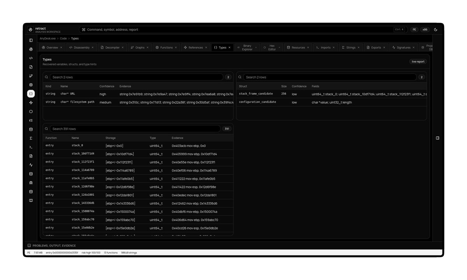467x280 pixels.
Task: Click the hexagon icon in the sidebar
Action: tap(31, 112)
